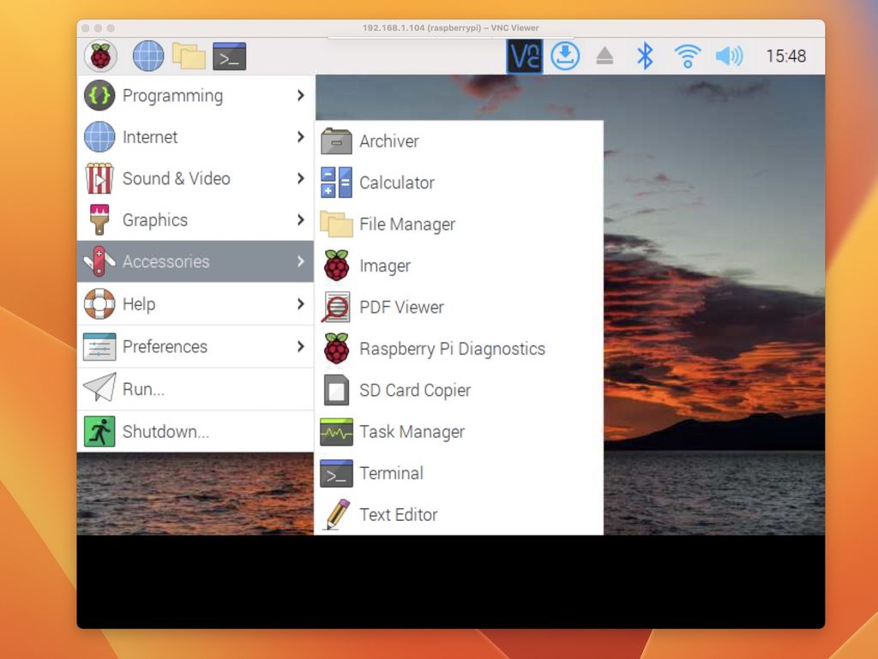Open the VNC Server tray icon
Image resolution: width=878 pixels, height=659 pixels.
tap(525, 56)
